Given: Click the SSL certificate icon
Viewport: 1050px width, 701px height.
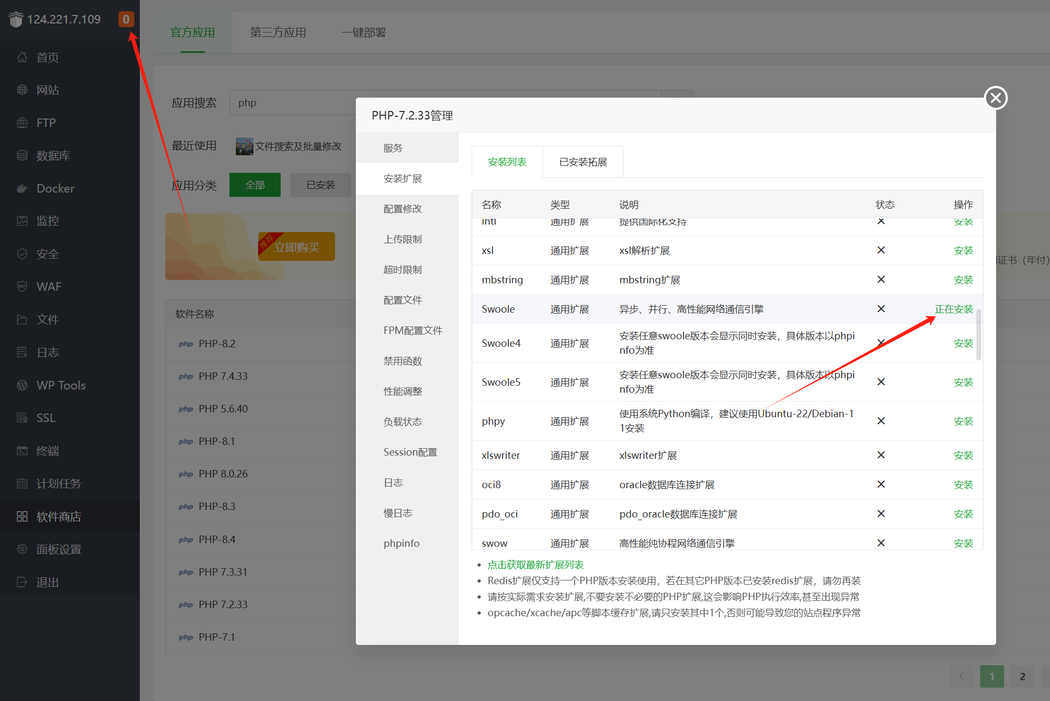Looking at the screenshot, I should pyautogui.click(x=22, y=418).
